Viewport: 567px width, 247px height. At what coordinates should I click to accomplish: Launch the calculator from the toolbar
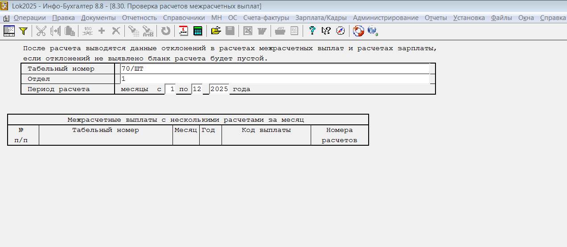pyautogui.click(x=197, y=31)
